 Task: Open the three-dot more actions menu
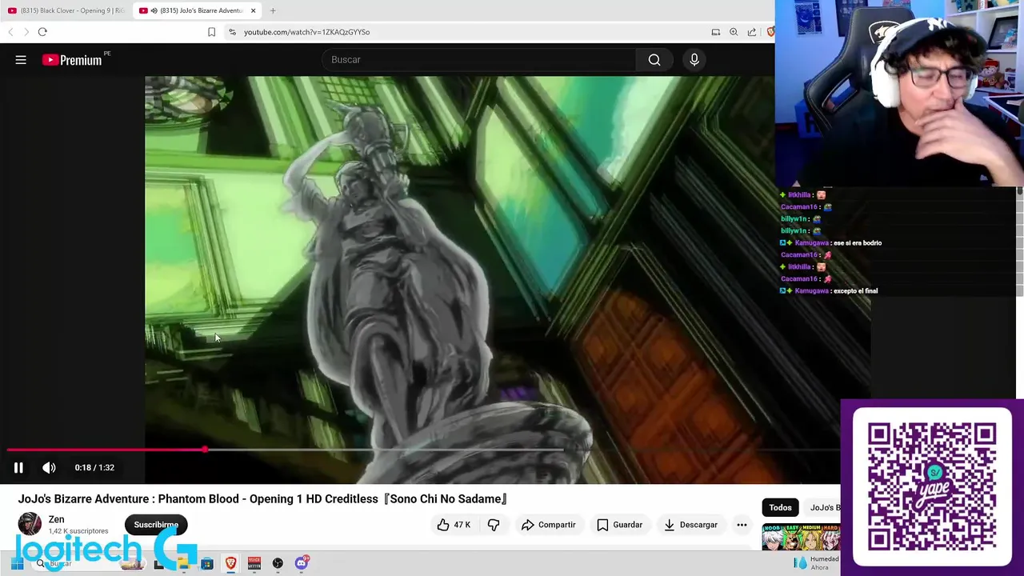tap(742, 525)
